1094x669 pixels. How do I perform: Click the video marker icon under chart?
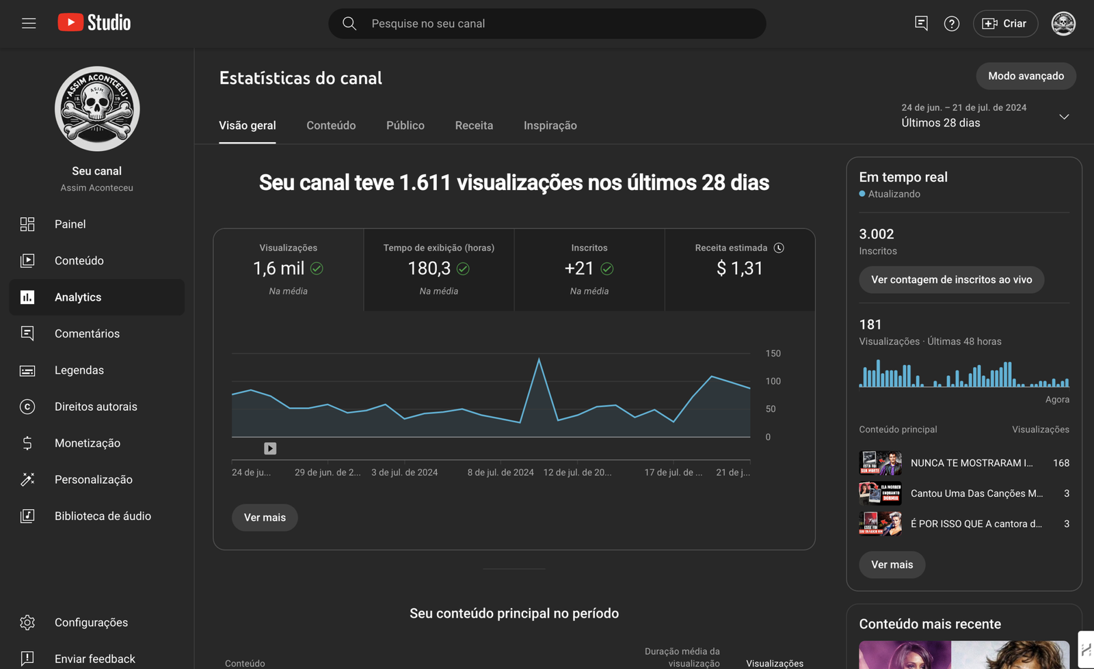(x=270, y=448)
